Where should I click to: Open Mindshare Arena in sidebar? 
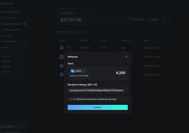pos(12,12)
